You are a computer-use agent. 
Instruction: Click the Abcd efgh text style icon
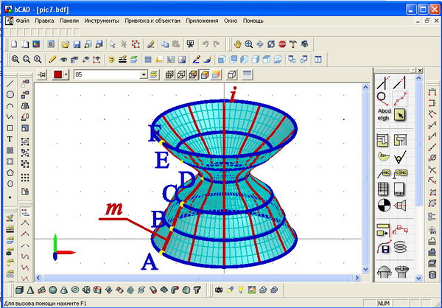pos(382,113)
